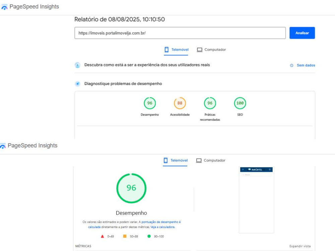Click the Expandir vista link
335x251 pixels.
click(300, 246)
